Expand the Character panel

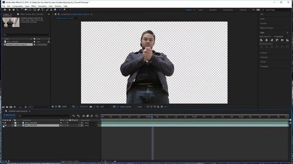[x=264, y=57]
